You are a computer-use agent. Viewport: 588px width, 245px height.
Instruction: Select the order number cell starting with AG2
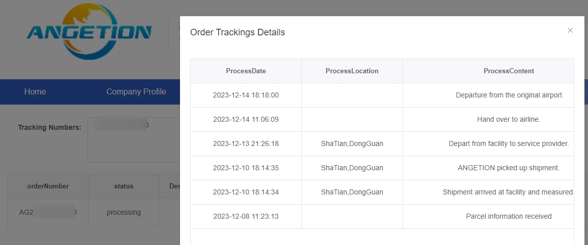48,212
